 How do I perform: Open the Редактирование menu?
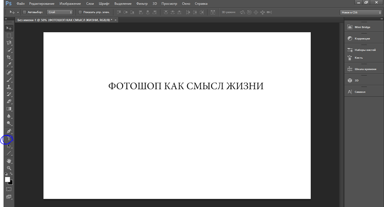42,4
